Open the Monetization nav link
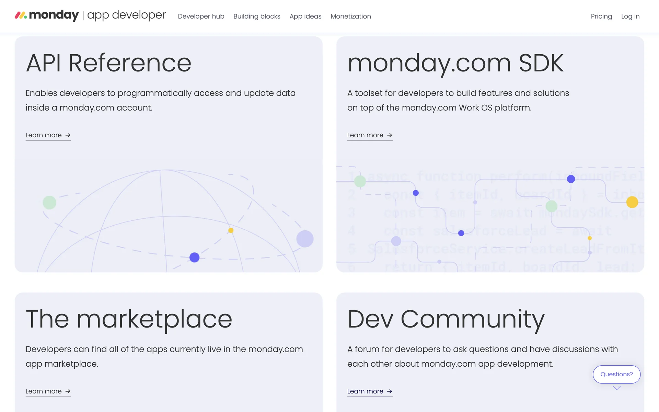This screenshot has width=659, height=412. (350, 16)
